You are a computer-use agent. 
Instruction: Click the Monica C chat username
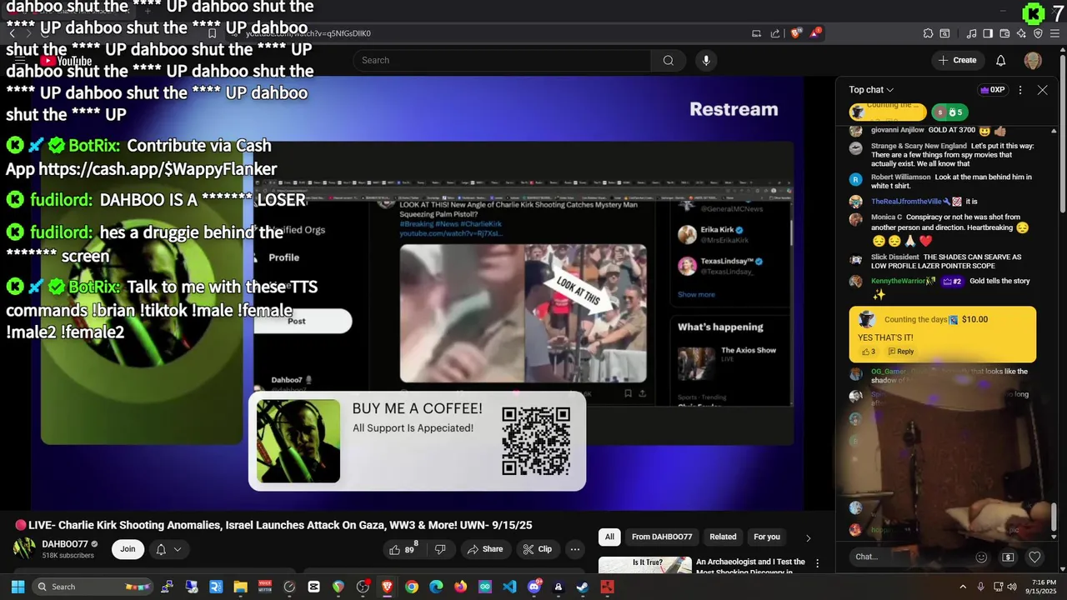click(x=886, y=217)
